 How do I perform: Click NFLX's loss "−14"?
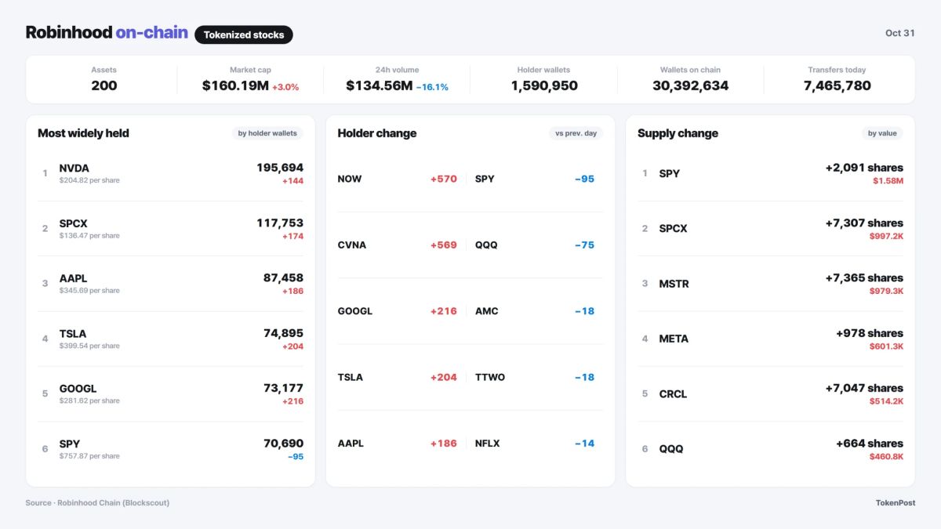[584, 444]
